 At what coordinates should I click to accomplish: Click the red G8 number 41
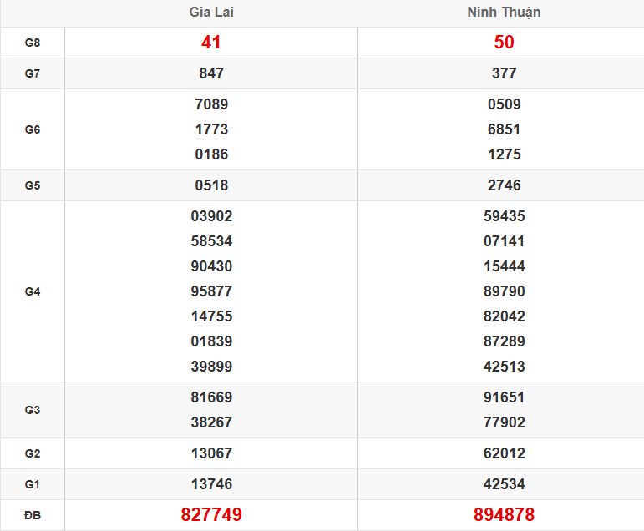click(x=211, y=43)
